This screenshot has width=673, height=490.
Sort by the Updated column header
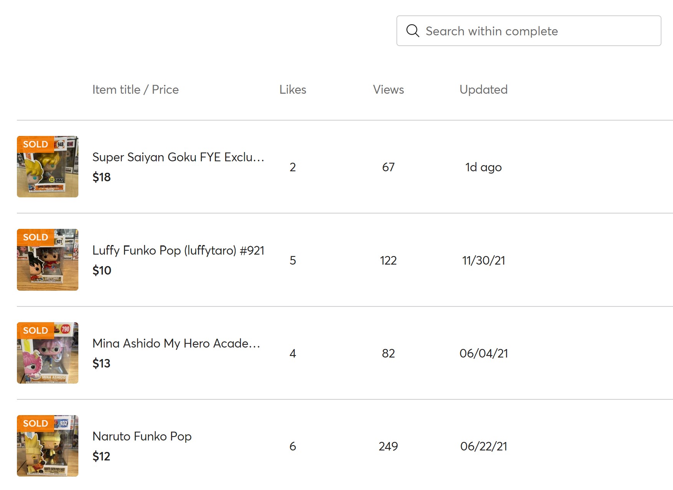tap(483, 89)
